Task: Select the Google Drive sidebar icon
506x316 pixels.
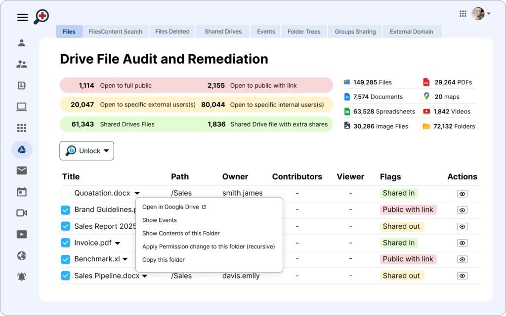Action: coord(22,150)
